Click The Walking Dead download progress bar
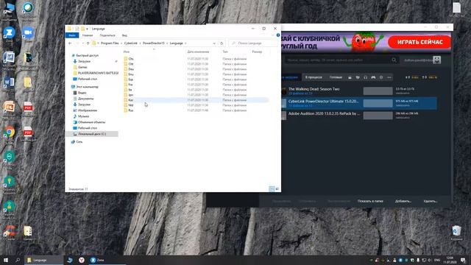This screenshot has height=265, width=471. [x=378, y=91]
